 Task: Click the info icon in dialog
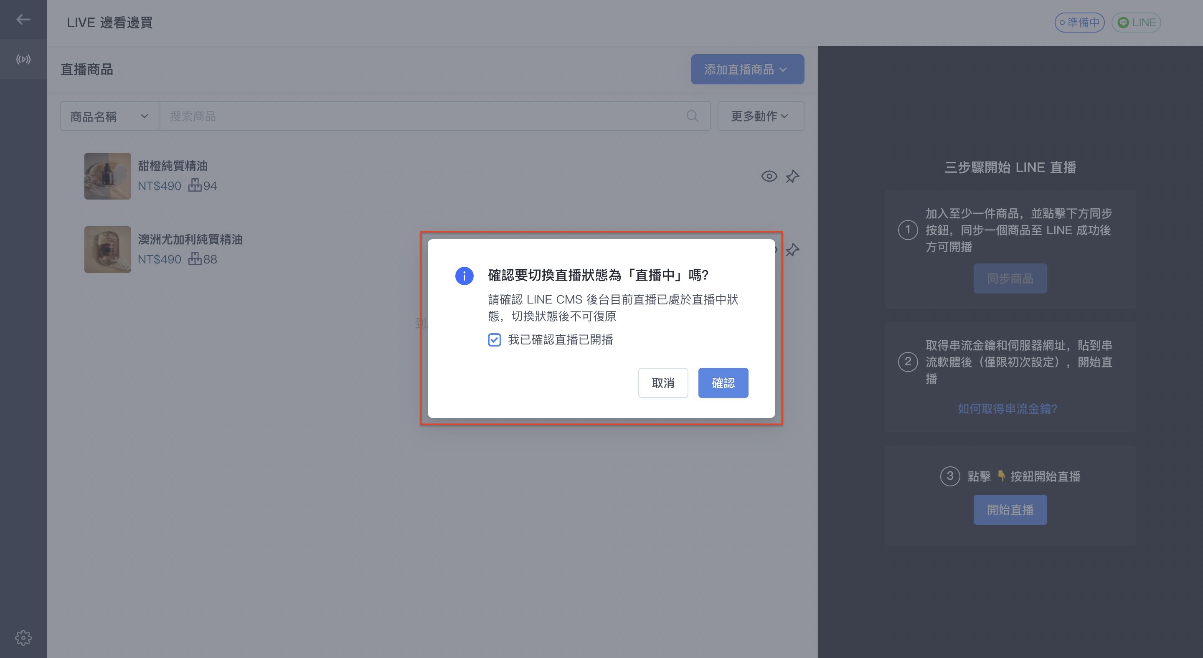click(464, 276)
